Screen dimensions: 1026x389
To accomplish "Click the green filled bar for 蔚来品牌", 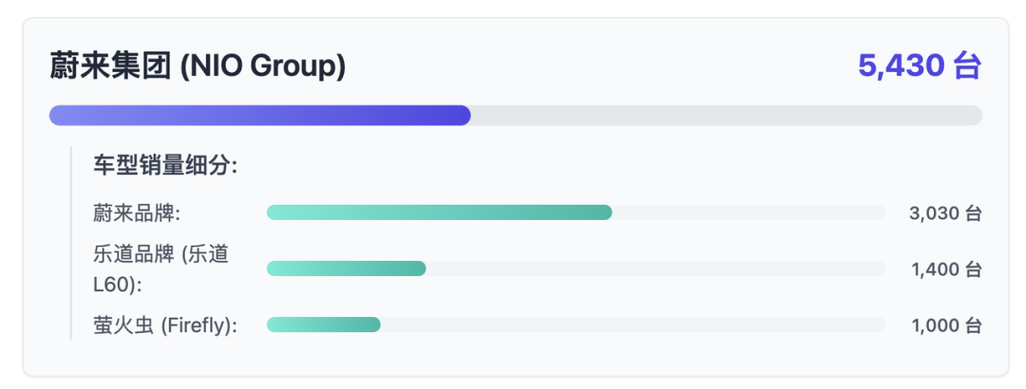I will 439,213.
